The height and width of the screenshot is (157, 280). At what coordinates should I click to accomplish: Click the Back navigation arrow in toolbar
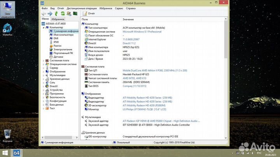tap(44, 14)
